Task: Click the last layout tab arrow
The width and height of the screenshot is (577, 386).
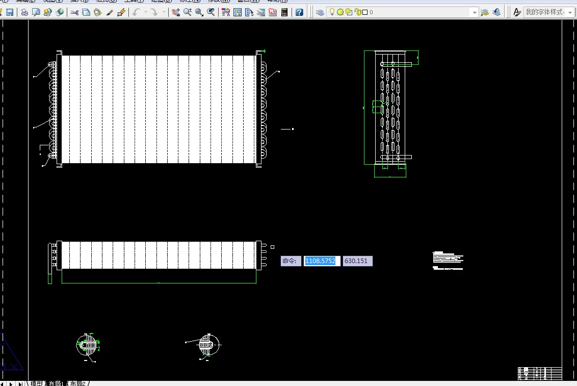Action: tap(20, 383)
